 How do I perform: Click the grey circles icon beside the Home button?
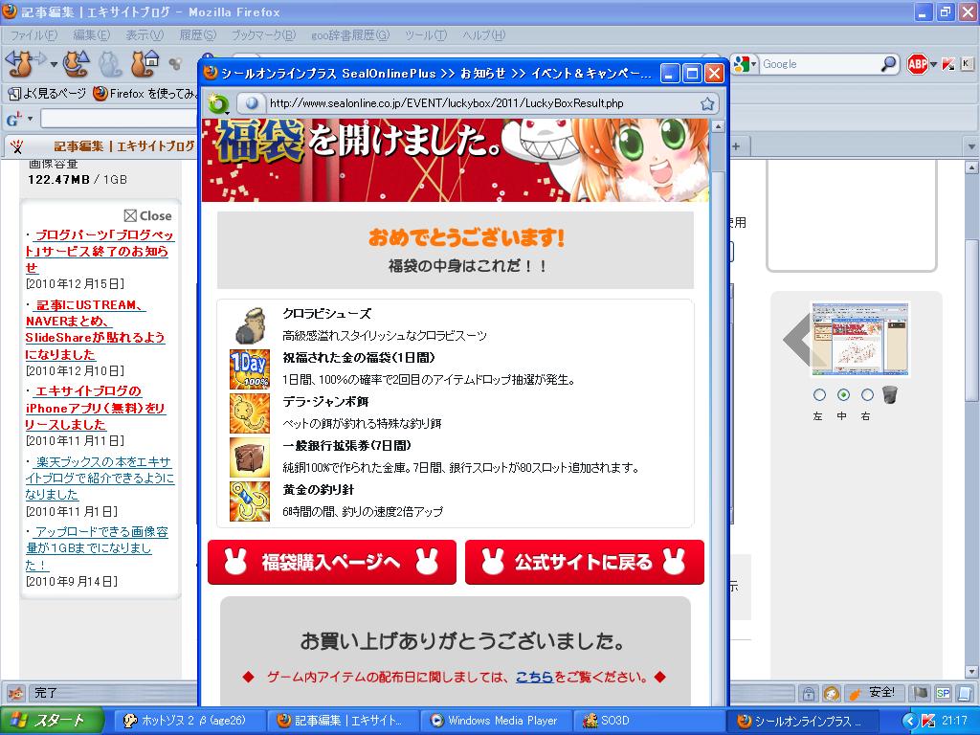(x=176, y=64)
